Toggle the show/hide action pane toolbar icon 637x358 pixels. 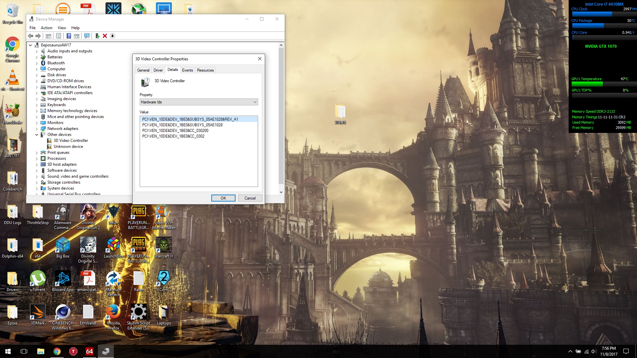tap(77, 36)
